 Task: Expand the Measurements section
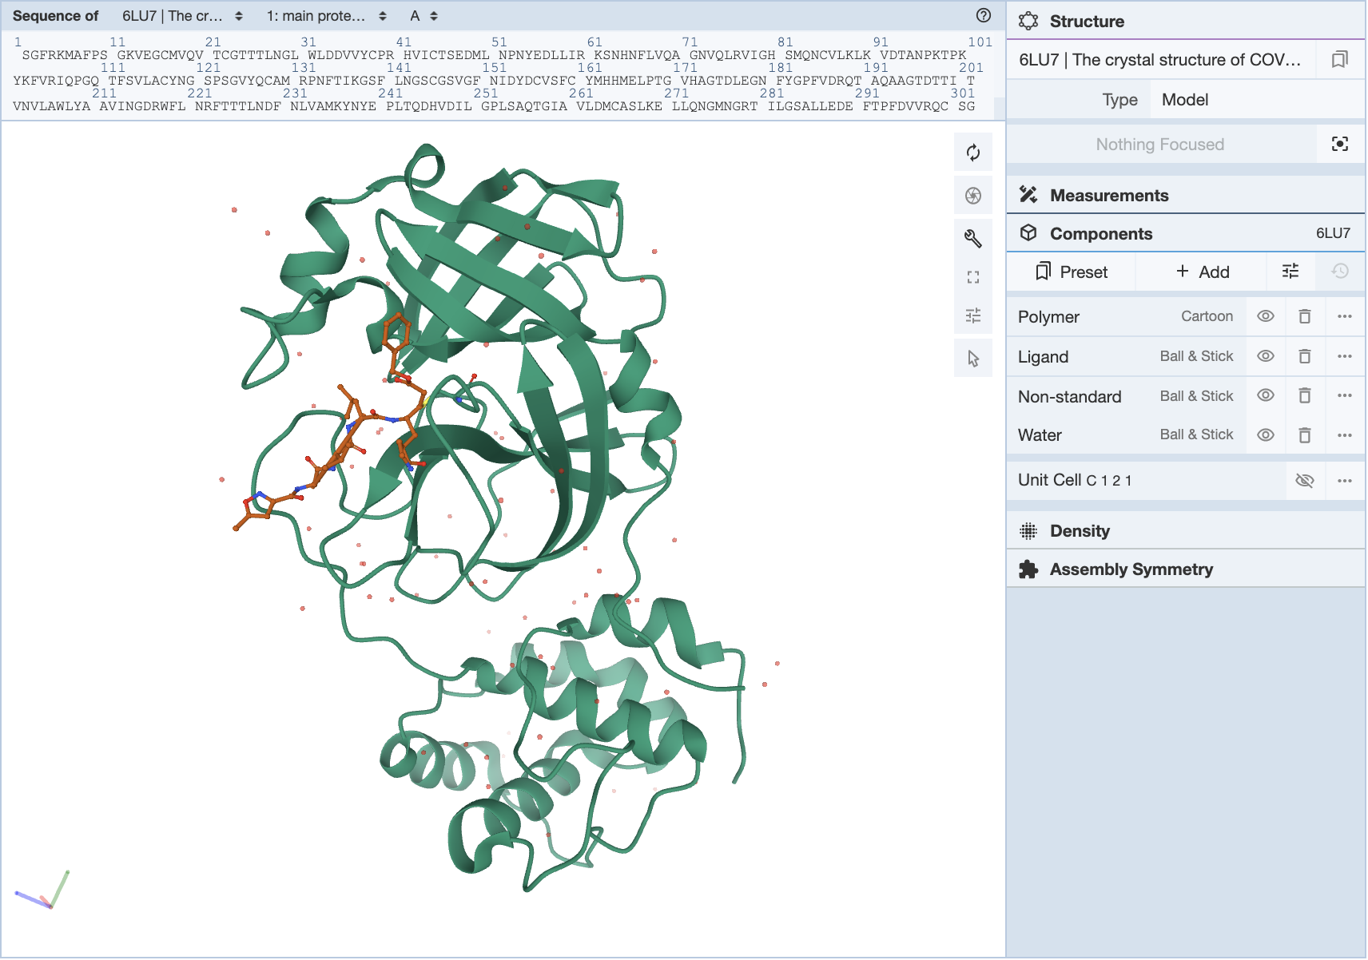(x=1108, y=196)
